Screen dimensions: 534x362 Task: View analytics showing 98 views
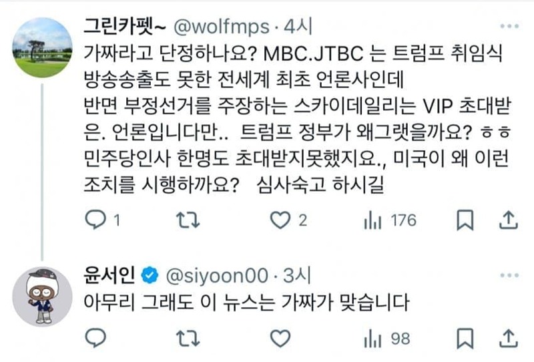click(387, 339)
